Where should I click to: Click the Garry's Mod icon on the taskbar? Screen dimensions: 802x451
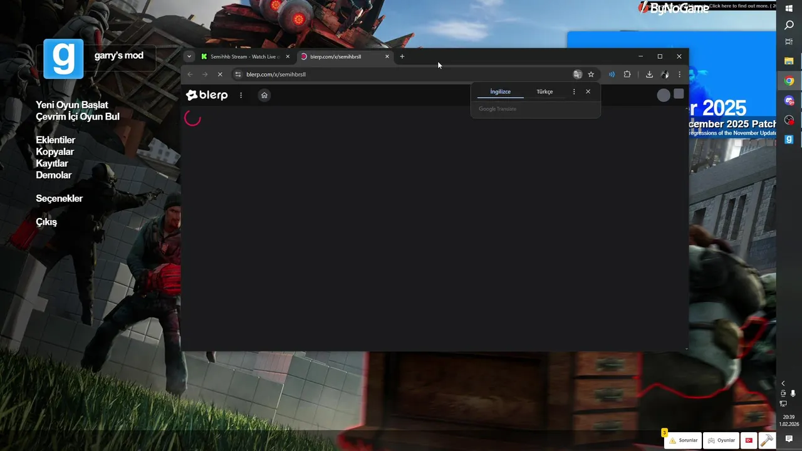(789, 139)
